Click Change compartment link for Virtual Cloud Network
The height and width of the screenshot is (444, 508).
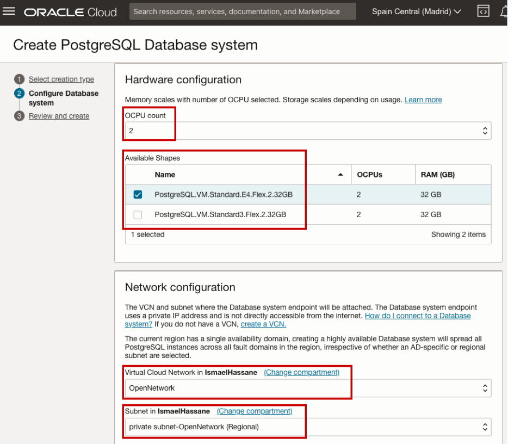coord(301,372)
